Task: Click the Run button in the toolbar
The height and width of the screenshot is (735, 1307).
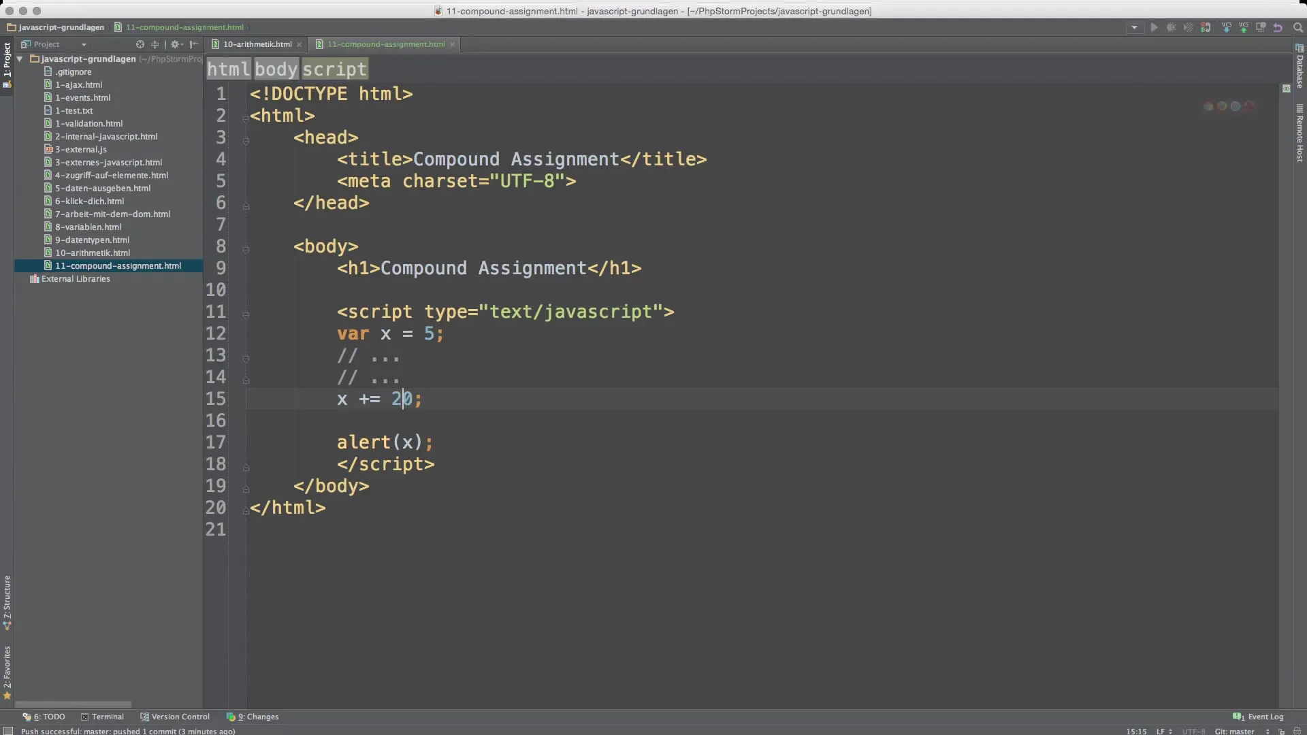Action: (x=1154, y=28)
